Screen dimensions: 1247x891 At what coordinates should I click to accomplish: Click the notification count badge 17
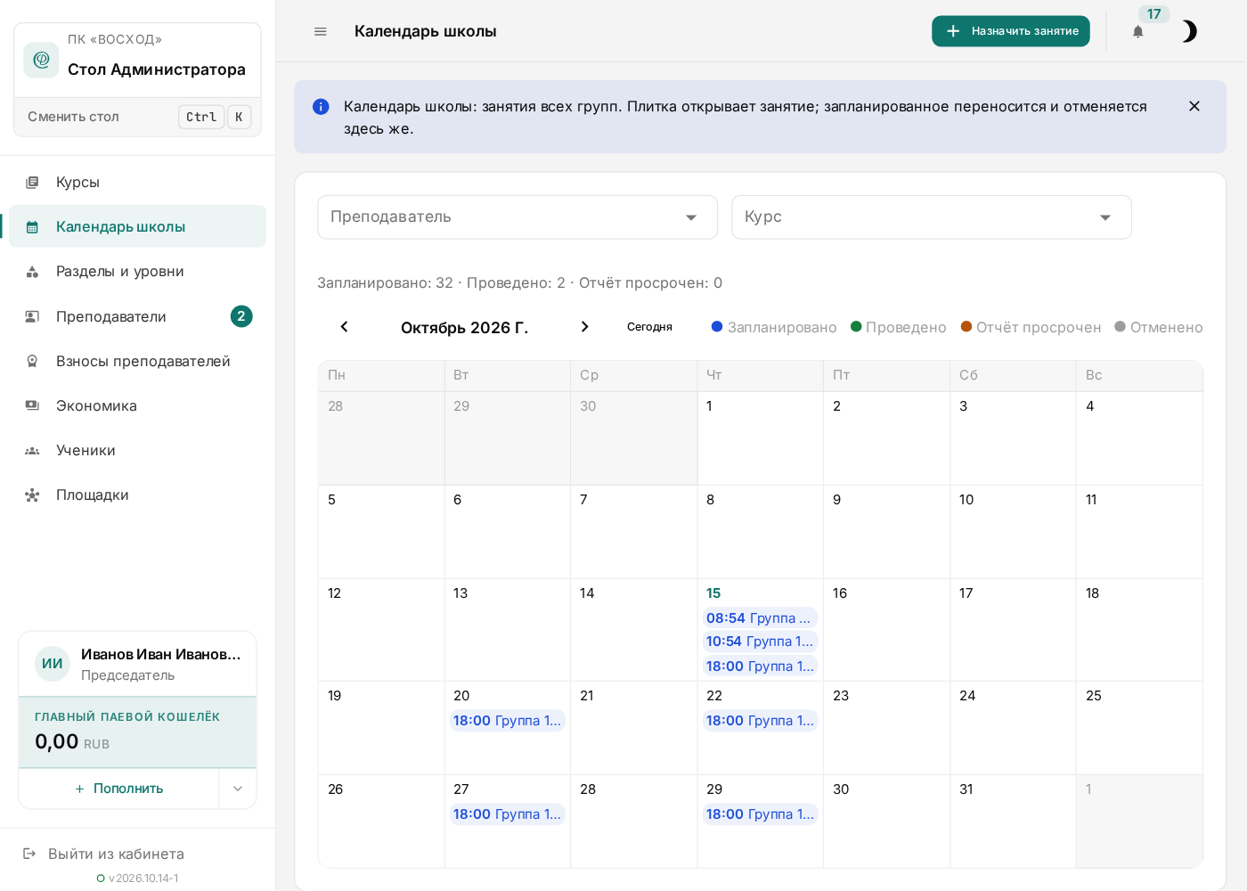click(1153, 14)
